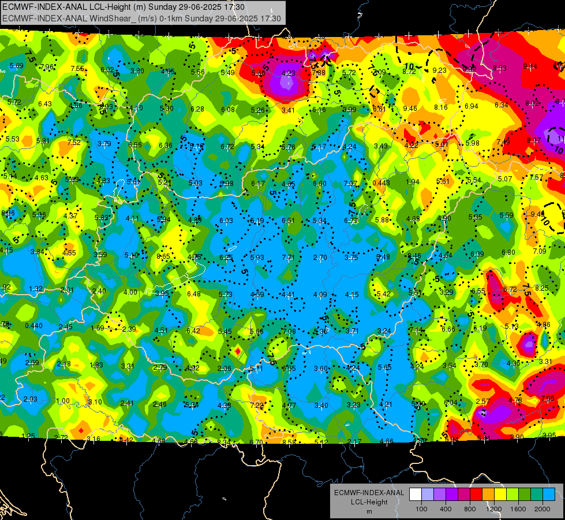Click the grid value '7.96'
The height and width of the screenshot is (520, 565).
[x=47, y=67]
